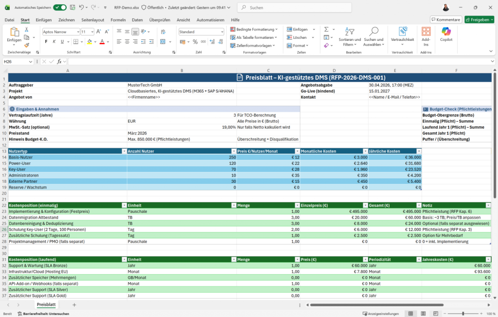The image size is (498, 317).
Task: Open the Formeln ribbon tab
Action: (118, 20)
